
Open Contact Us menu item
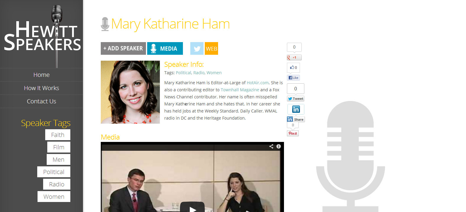tap(41, 101)
